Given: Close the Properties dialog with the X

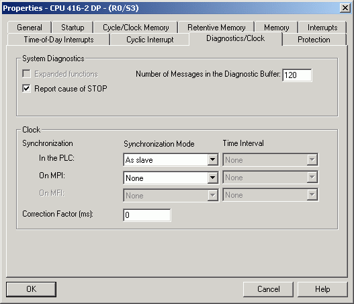Looking at the screenshot, I should (x=345, y=8).
